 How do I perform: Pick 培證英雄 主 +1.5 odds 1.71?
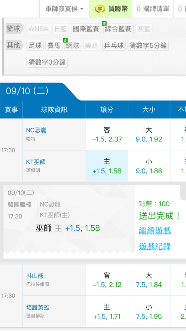[x=107, y=311]
